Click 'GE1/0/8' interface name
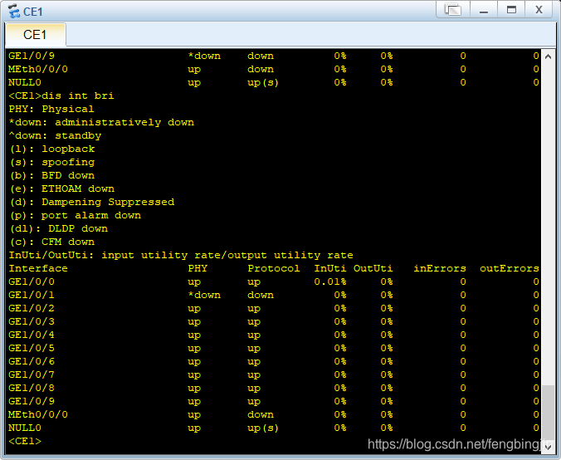Viewport: 561px width, 460px height. click(32, 388)
